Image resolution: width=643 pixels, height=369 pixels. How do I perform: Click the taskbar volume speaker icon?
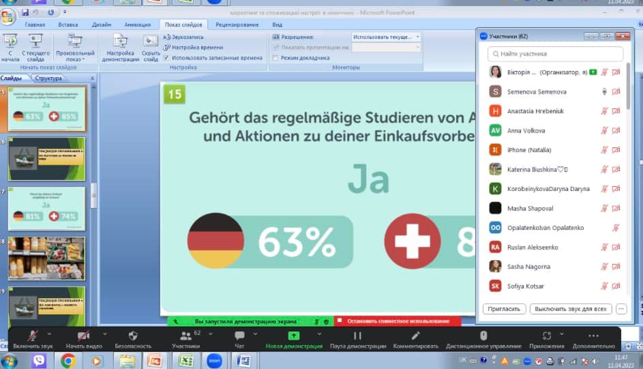pyautogui.click(x=595, y=361)
